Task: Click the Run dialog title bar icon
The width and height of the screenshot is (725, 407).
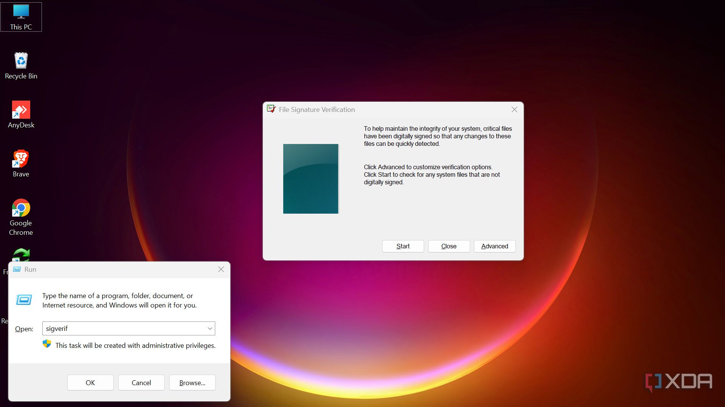Action: (x=17, y=269)
